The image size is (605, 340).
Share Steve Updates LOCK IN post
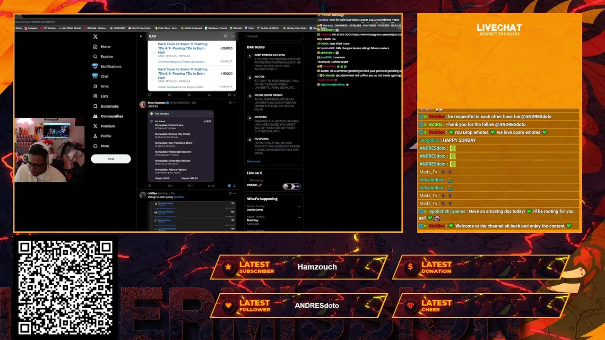click(x=234, y=186)
